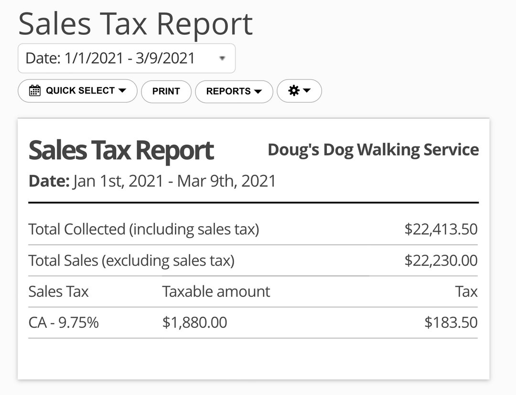The width and height of the screenshot is (516, 395).
Task: Expand the date range dropdown arrow
Action: point(222,58)
